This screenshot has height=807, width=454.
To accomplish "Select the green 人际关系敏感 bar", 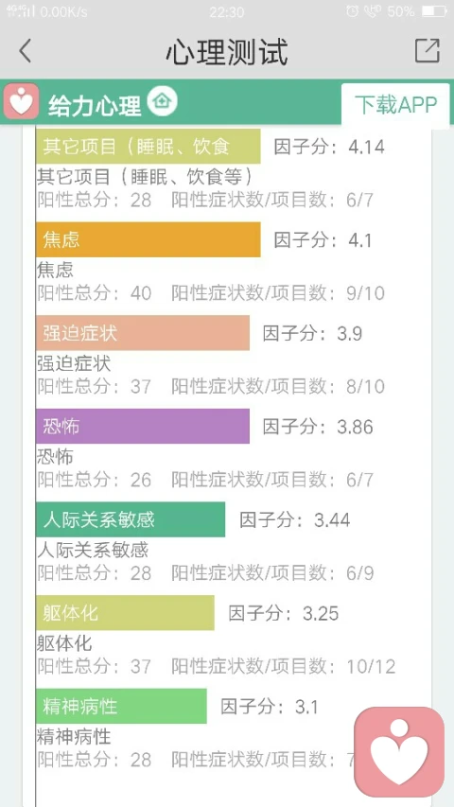I will coord(131,519).
